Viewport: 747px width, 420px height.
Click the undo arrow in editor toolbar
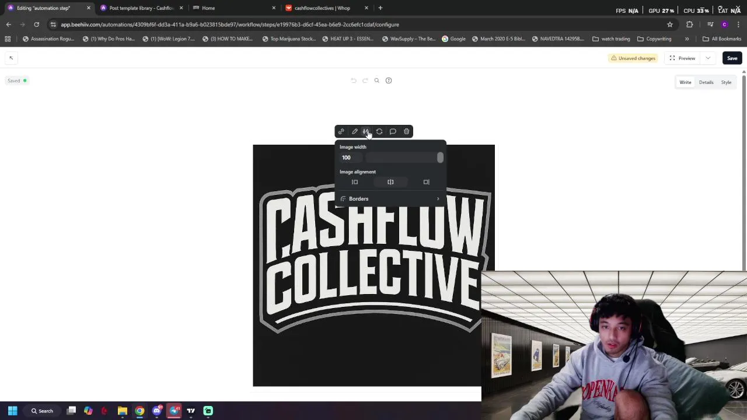pyautogui.click(x=354, y=80)
